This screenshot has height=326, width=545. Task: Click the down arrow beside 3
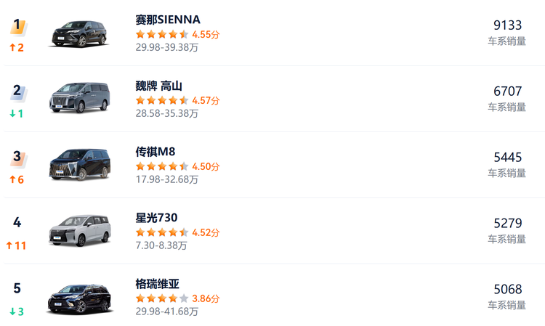point(12,311)
